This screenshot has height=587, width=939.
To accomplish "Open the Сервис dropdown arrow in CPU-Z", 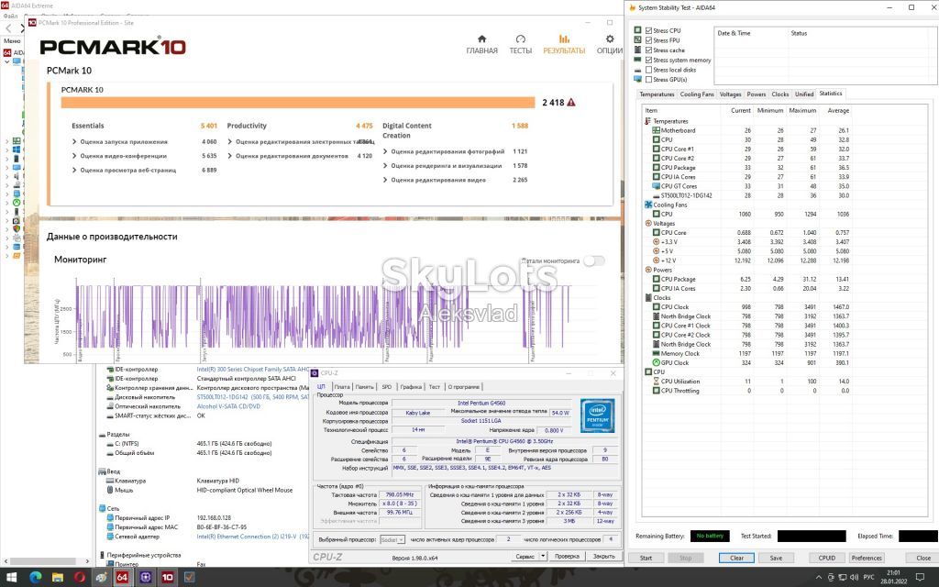I will coord(543,556).
